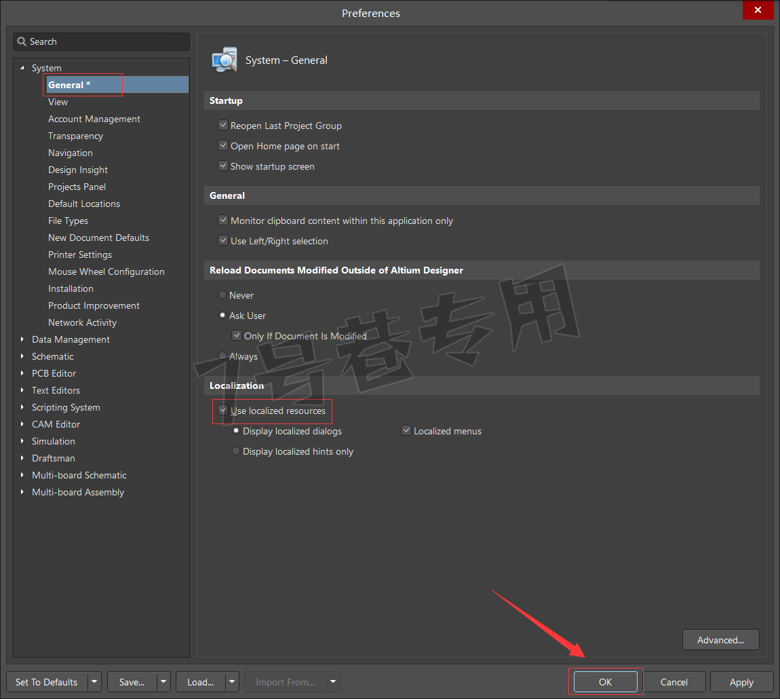Toggle Use Left/Right selection checkbox
Viewport: 780px width, 699px height.
click(223, 241)
